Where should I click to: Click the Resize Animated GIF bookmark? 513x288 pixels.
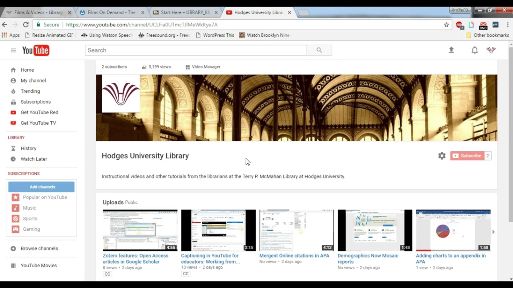point(50,35)
